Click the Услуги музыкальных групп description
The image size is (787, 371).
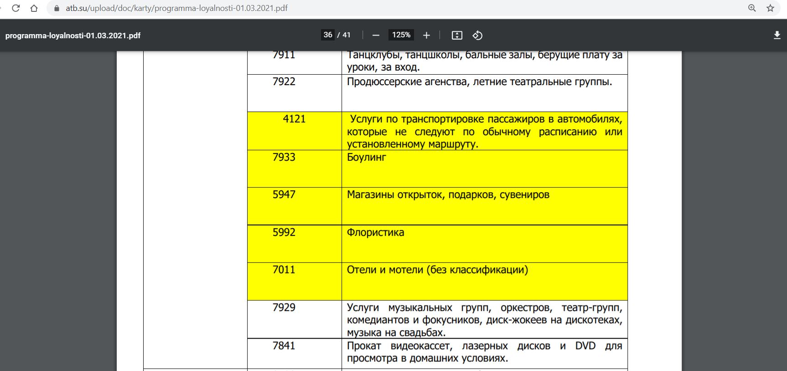point(485,320)
